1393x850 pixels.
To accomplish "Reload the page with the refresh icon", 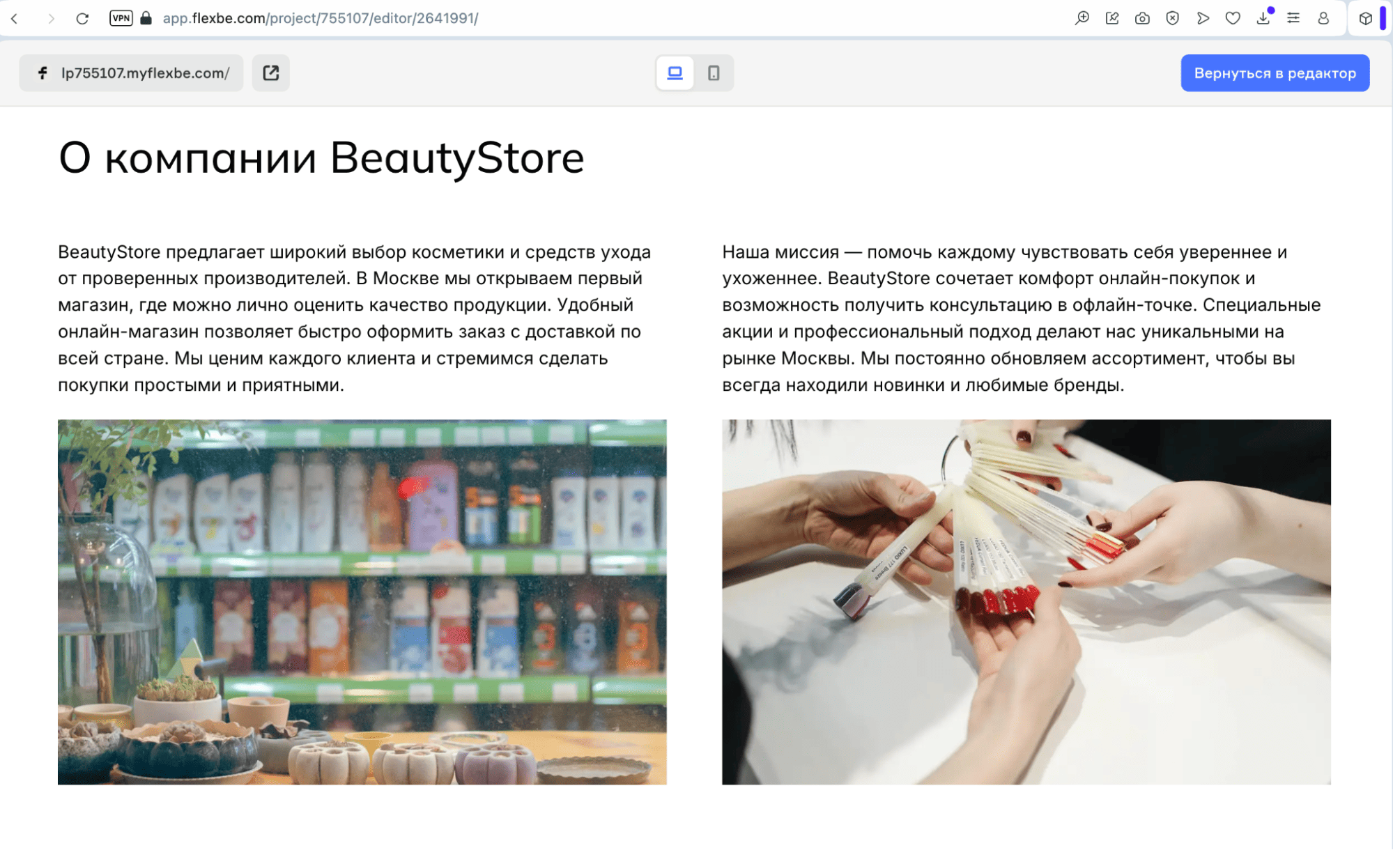I will tap(82, 19).
